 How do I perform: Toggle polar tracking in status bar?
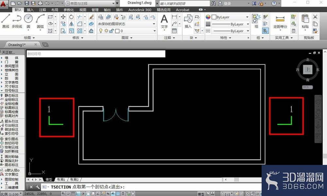click(83, 194)
